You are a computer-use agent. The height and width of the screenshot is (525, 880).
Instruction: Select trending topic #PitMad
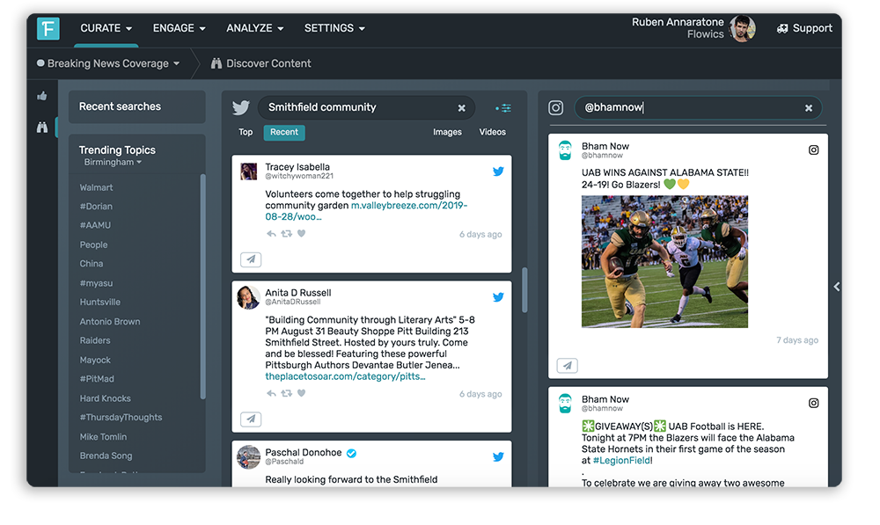[97, 379]
